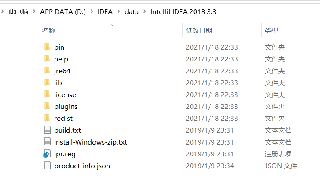Select the license folder name

click(x=65, y=95)
